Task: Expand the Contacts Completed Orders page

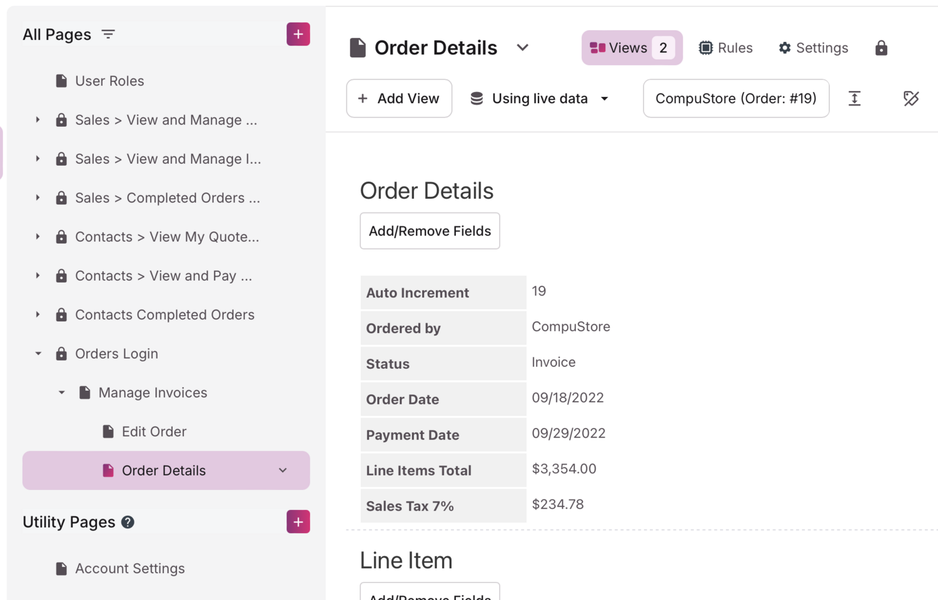Action: coord(37,314)
